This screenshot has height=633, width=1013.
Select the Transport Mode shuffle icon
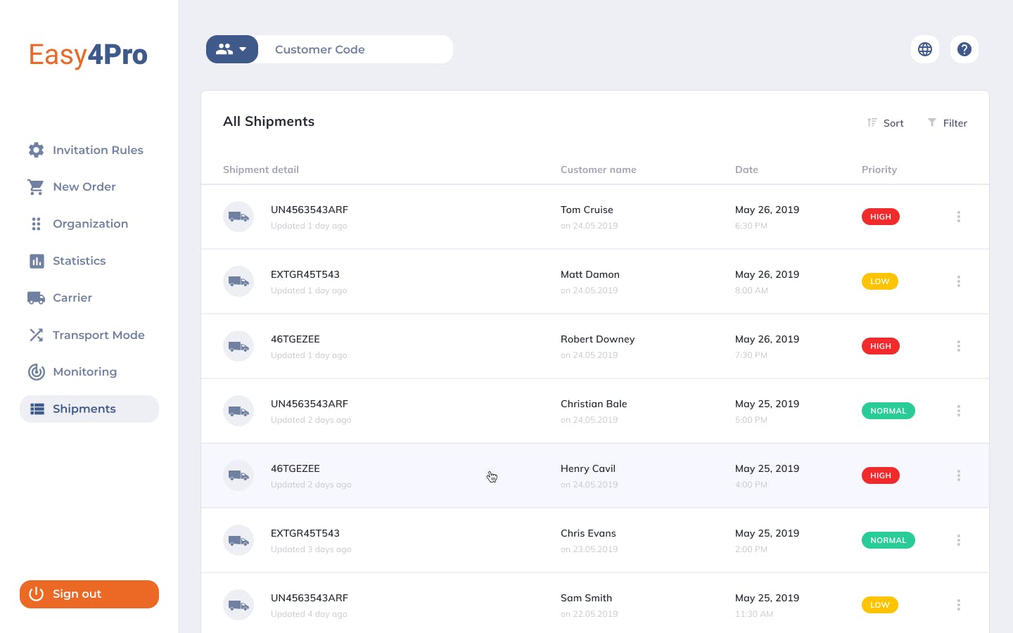point(37,335)
